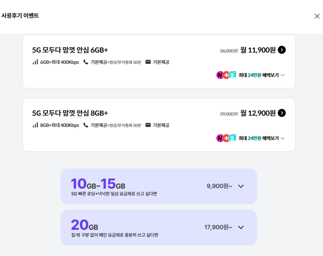Click the 17,900원~ plan banner
The height and width of the screenshot is (256, 323).
point(159,227)
